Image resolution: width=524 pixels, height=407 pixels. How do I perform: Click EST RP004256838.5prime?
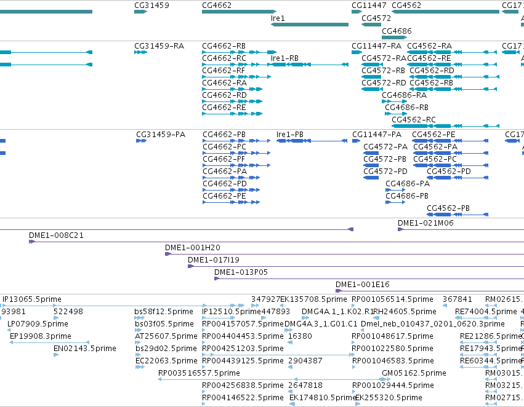243,385
